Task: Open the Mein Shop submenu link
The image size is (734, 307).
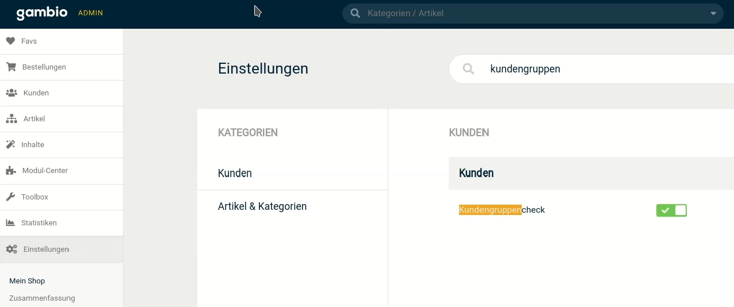Action: 27,281
